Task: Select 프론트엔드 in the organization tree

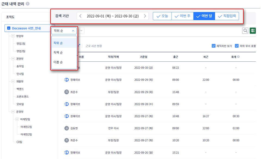Action: (23, 97)
